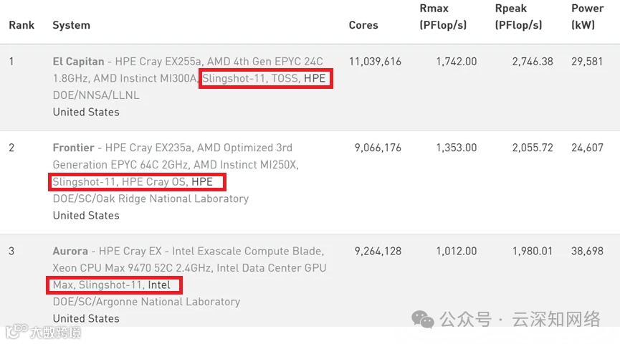Click the Power (kW) column header

coord(587,16)
